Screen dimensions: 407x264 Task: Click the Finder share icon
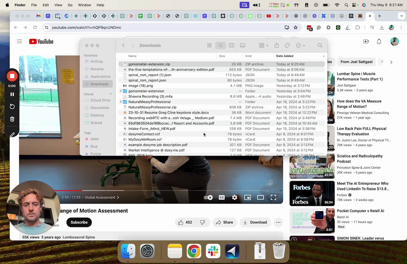[x=276, y=45]
